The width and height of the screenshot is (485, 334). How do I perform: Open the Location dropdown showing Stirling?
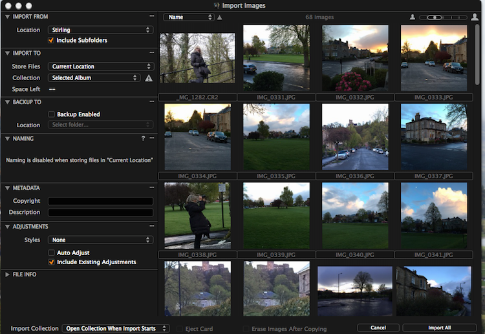(x=100, y=30)
